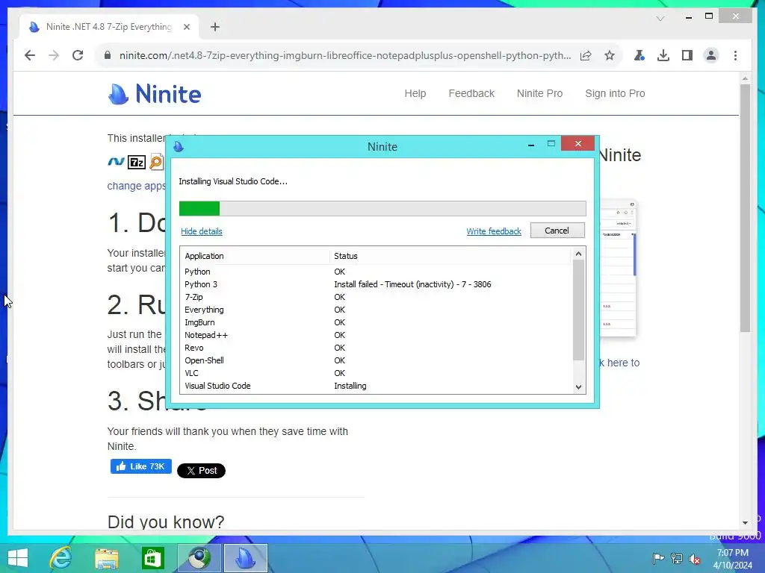Toggle the Chrome side panel icon

pyautogui.click(x=687, y=55)
